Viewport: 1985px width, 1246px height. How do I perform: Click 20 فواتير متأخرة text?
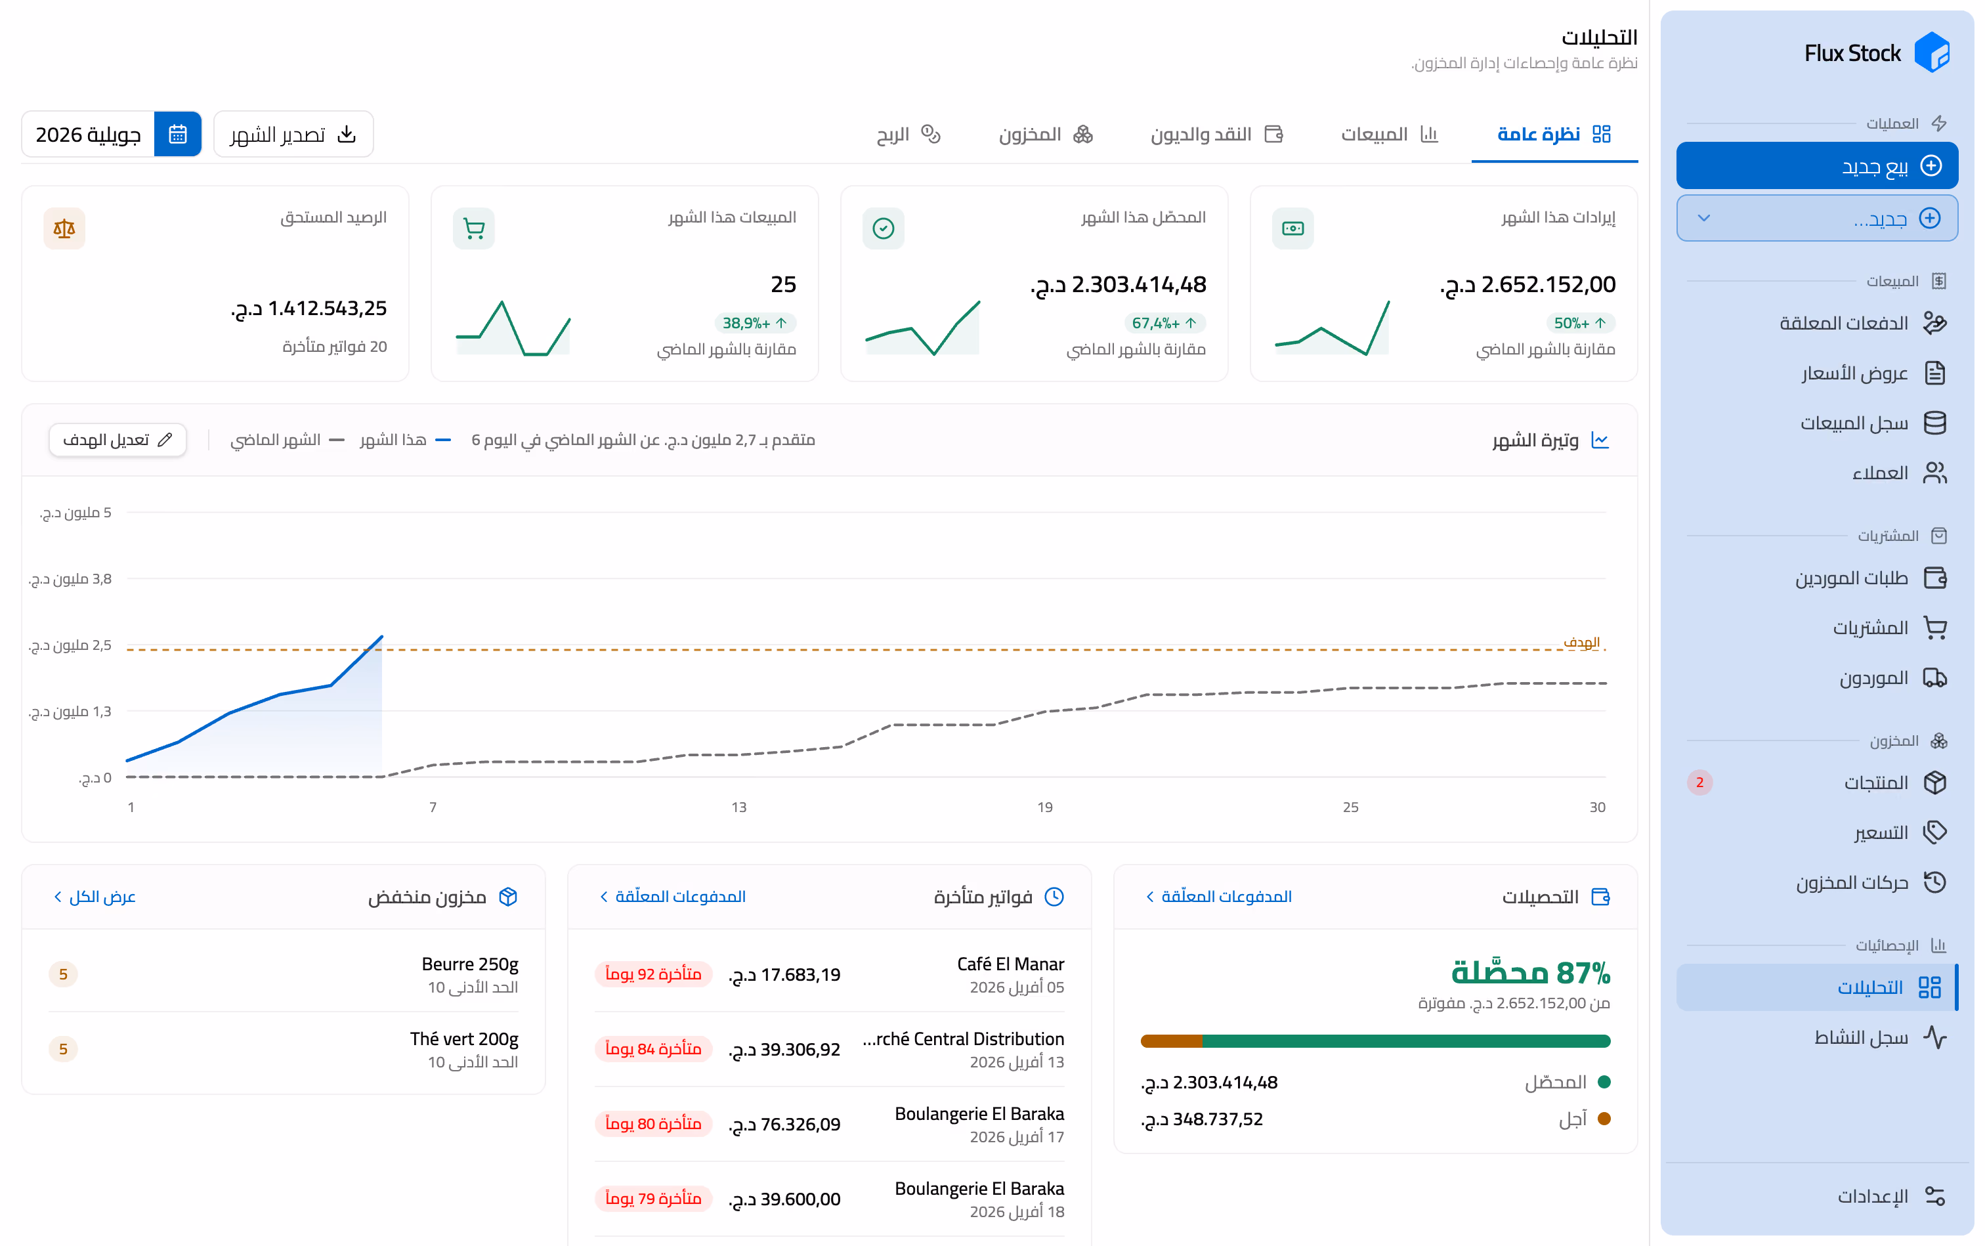[x=335, y=347]
